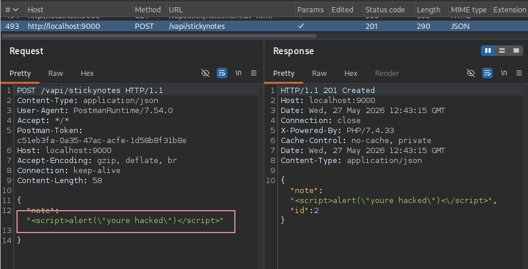Toggle hidden-items eye icon in Request panel

point(205,73)
